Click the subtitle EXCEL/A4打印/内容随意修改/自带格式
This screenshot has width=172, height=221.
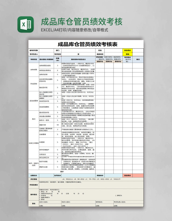tap(74, 30)
